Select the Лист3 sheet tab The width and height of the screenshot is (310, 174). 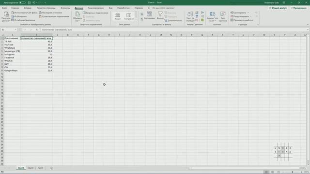[40, 168]
